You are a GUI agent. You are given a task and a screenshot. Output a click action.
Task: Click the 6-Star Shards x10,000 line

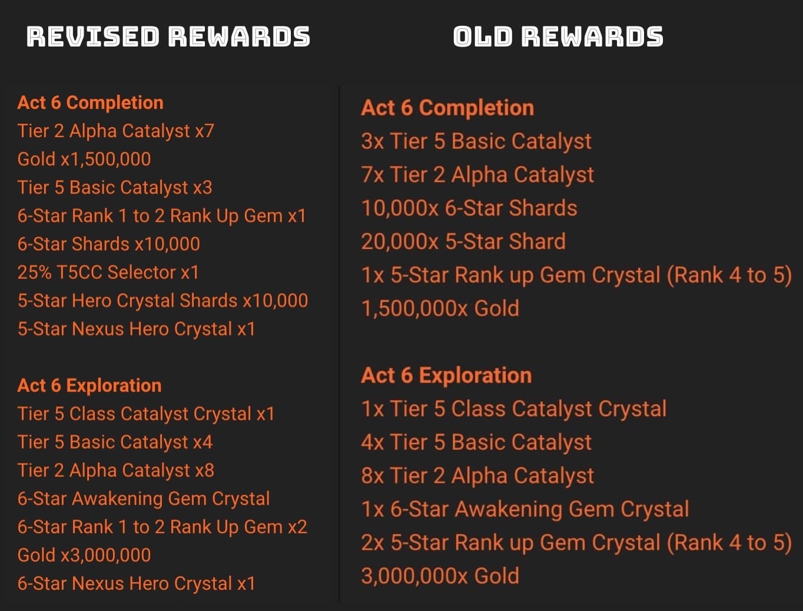pos(109,244)
